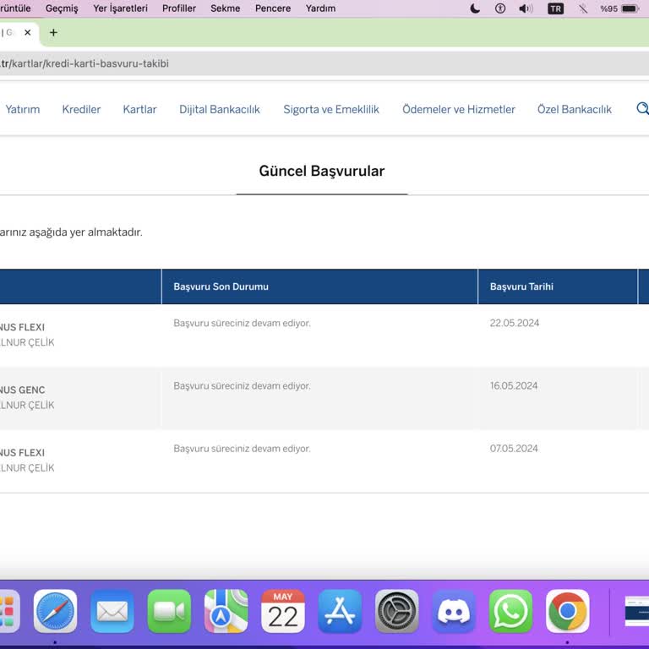Open the Krediler navigation link
Image resolution: width=649 pixels, height=649 pixels.
coord(81,109)
